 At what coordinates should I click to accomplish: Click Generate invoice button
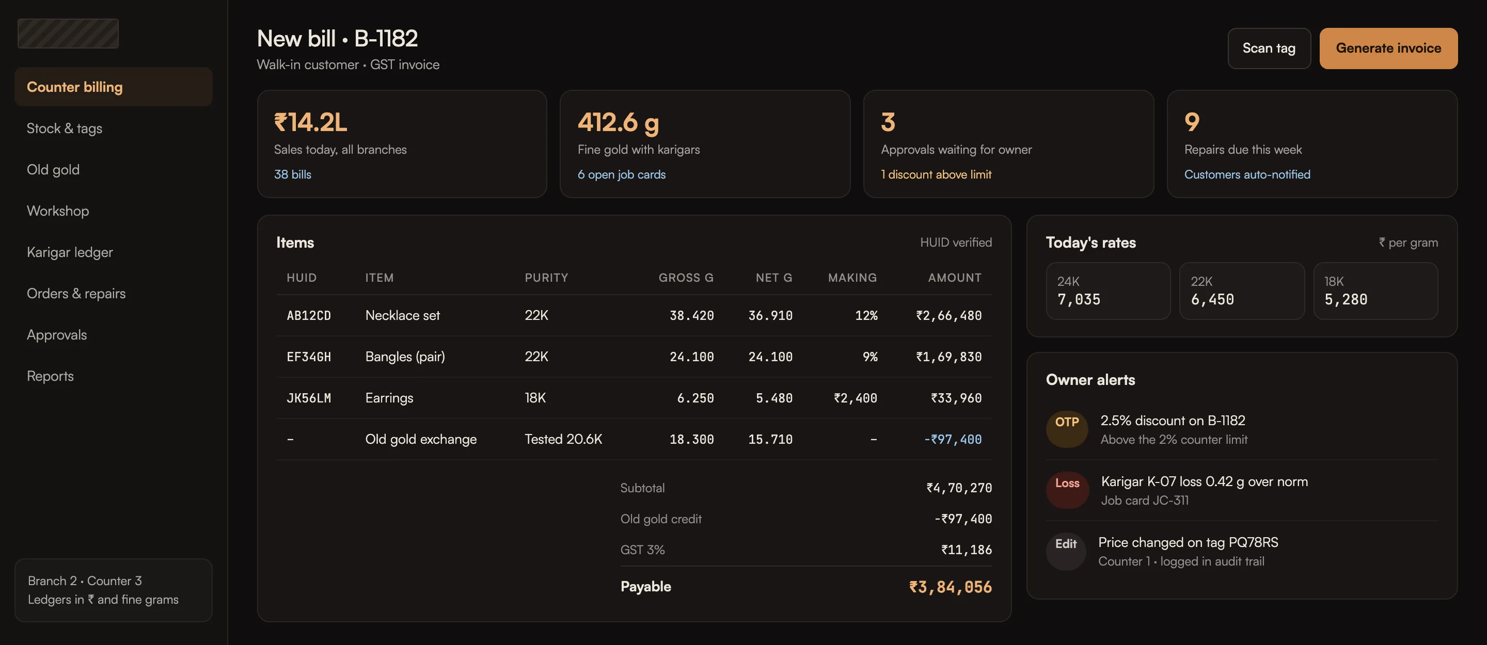coord(1388,49)
